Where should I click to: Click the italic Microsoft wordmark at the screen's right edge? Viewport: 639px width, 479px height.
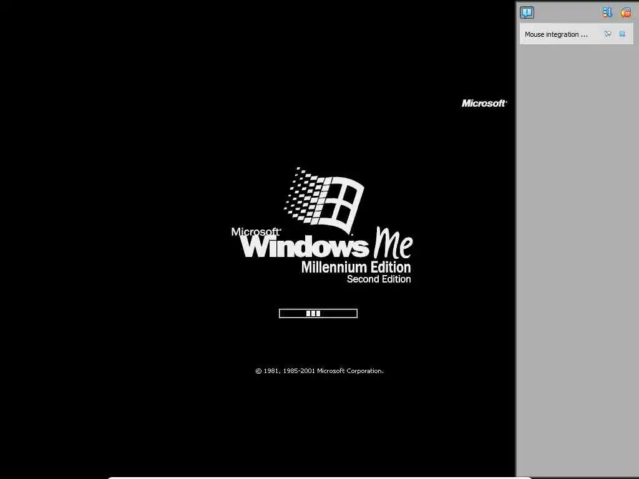484,104
